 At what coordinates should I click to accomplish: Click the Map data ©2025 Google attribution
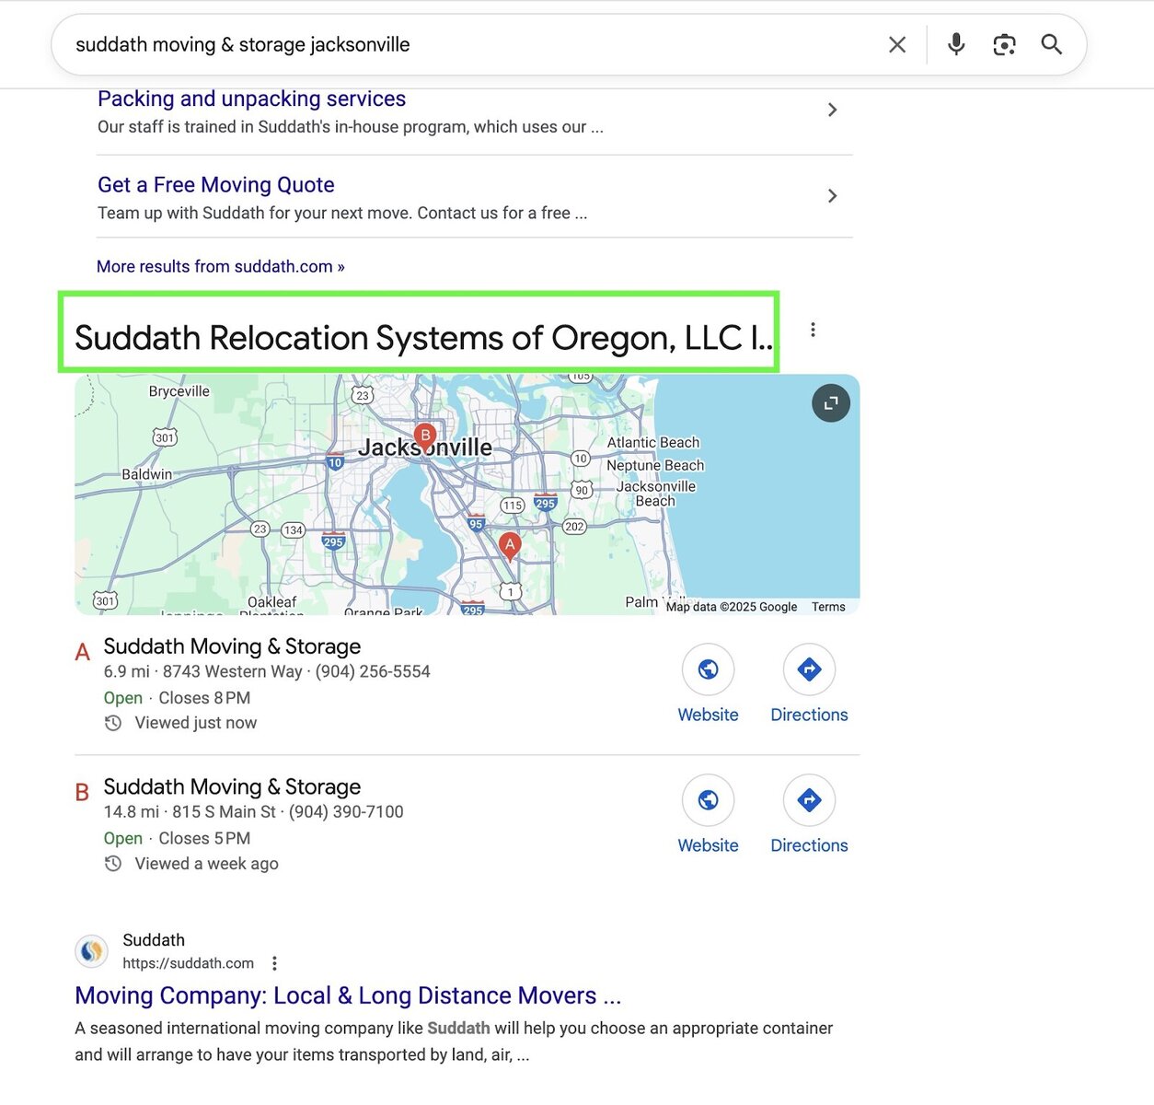point(732,607)
